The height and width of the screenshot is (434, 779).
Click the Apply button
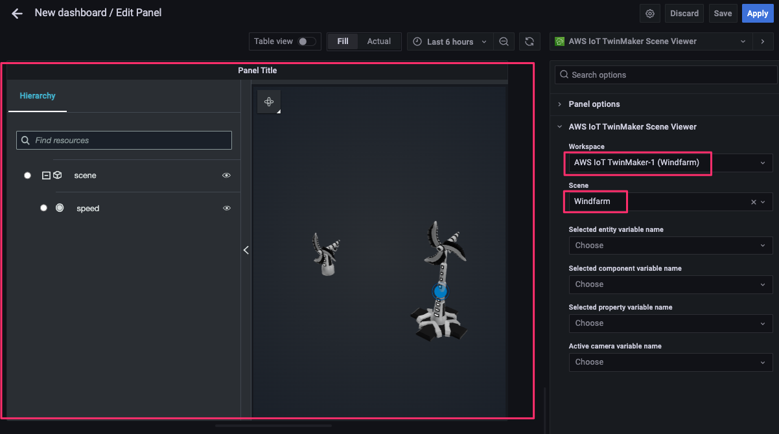[x=758, y=14]
